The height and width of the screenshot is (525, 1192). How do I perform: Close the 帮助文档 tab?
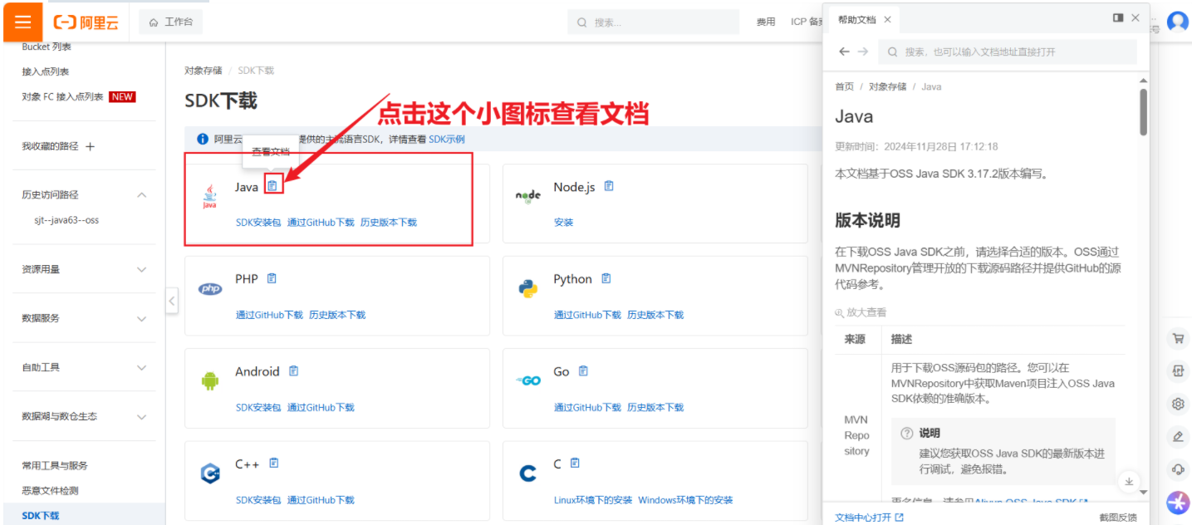887,20
